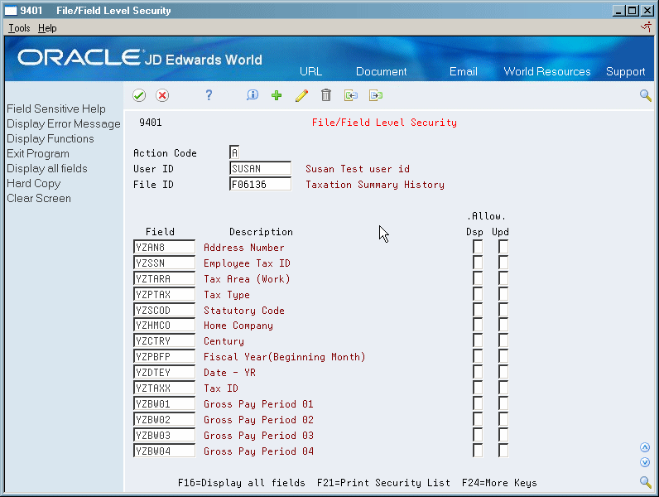Open the Tools menu
This screenshot has height=497, width=659.
[19, 28]
